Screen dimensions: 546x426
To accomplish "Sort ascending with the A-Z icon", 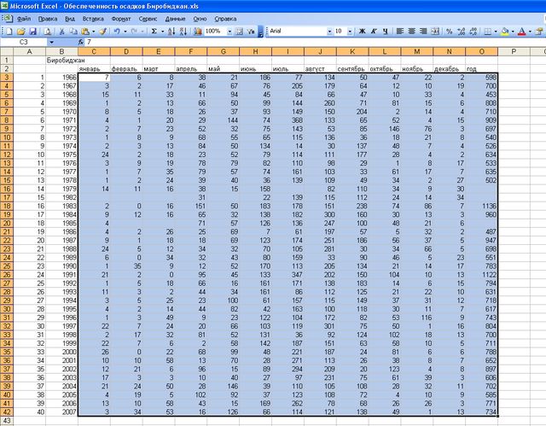I will click(x=171, y=32).
